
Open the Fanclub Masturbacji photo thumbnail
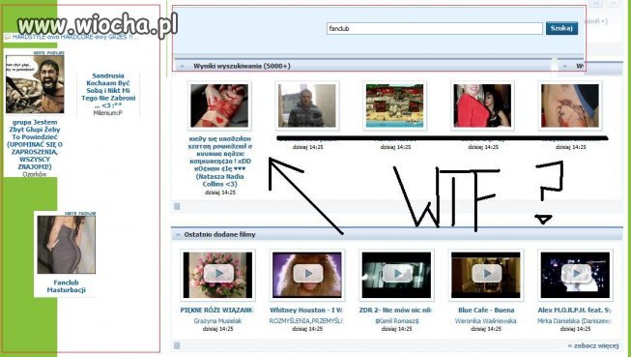67,245
